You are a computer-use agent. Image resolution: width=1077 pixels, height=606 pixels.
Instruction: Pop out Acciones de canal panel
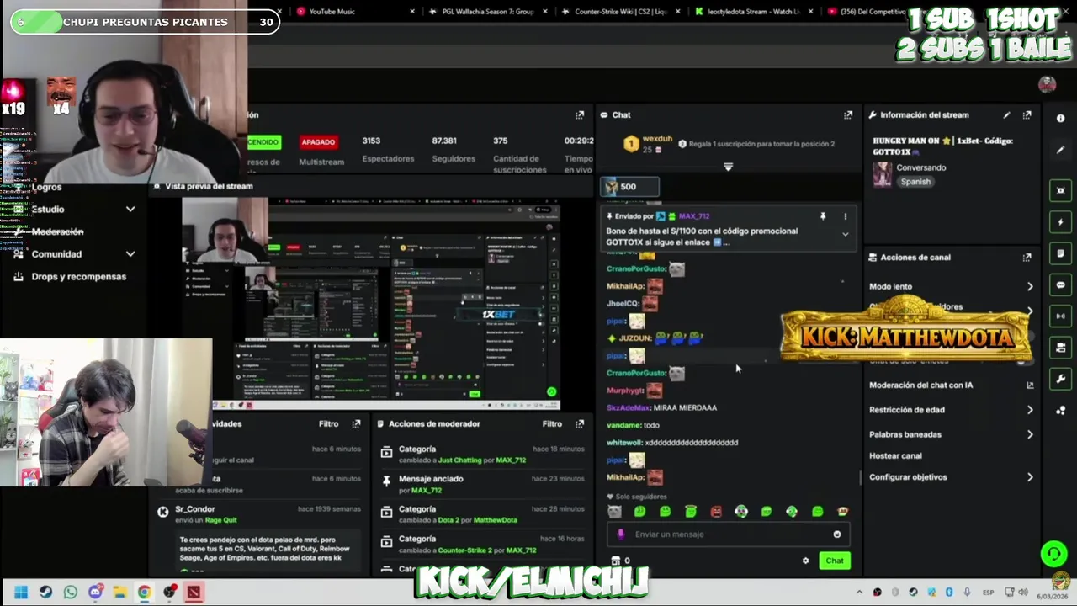pos(1027,258)
